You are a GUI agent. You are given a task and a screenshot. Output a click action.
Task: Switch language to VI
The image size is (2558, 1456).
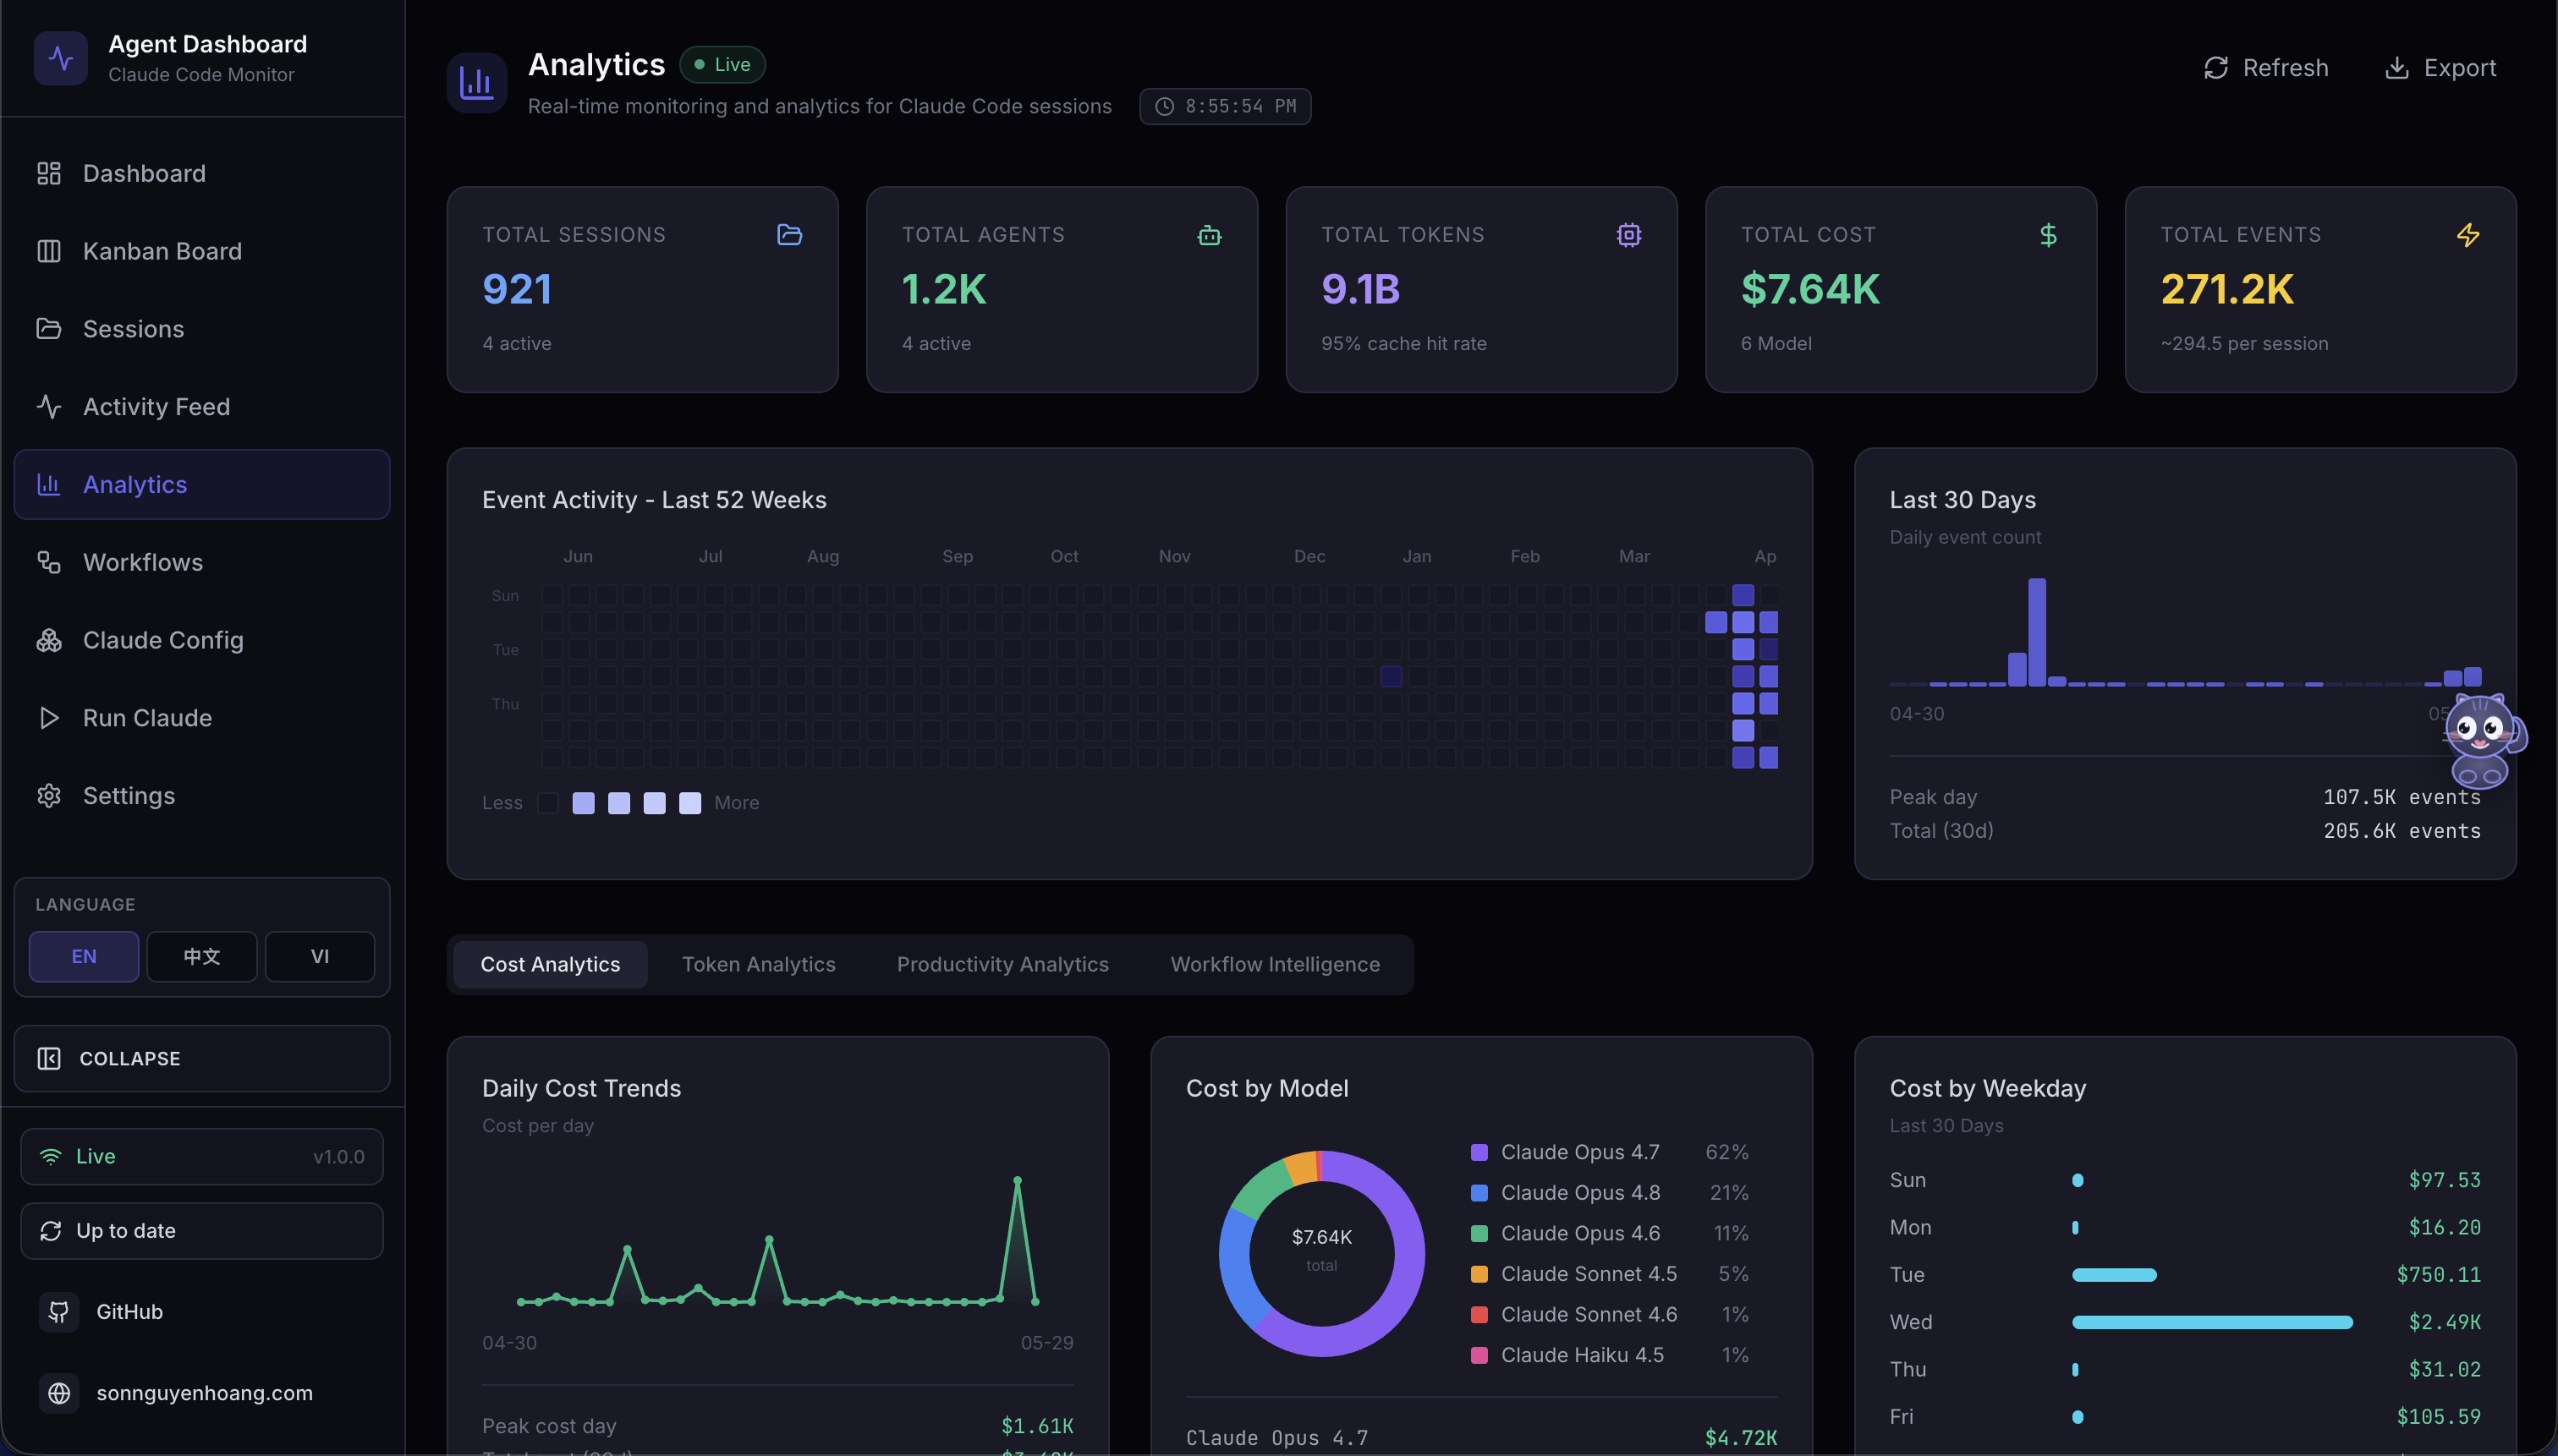coord(320,957)
